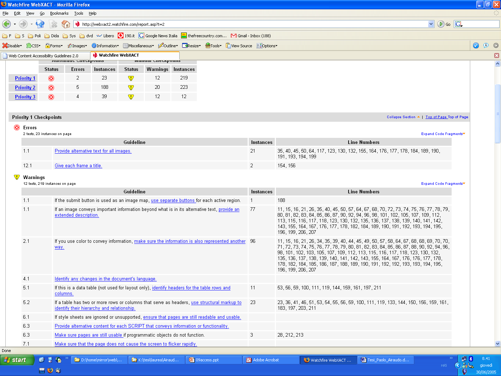
Task: Click the Google search box
Action: pyautogui.click(x=481, y=24)
